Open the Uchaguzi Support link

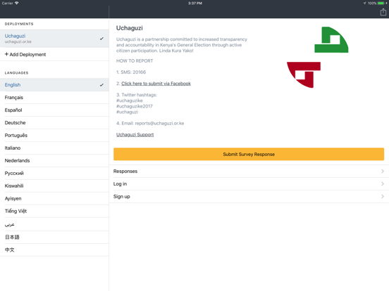pyautogui.click(x=135, y=135)
